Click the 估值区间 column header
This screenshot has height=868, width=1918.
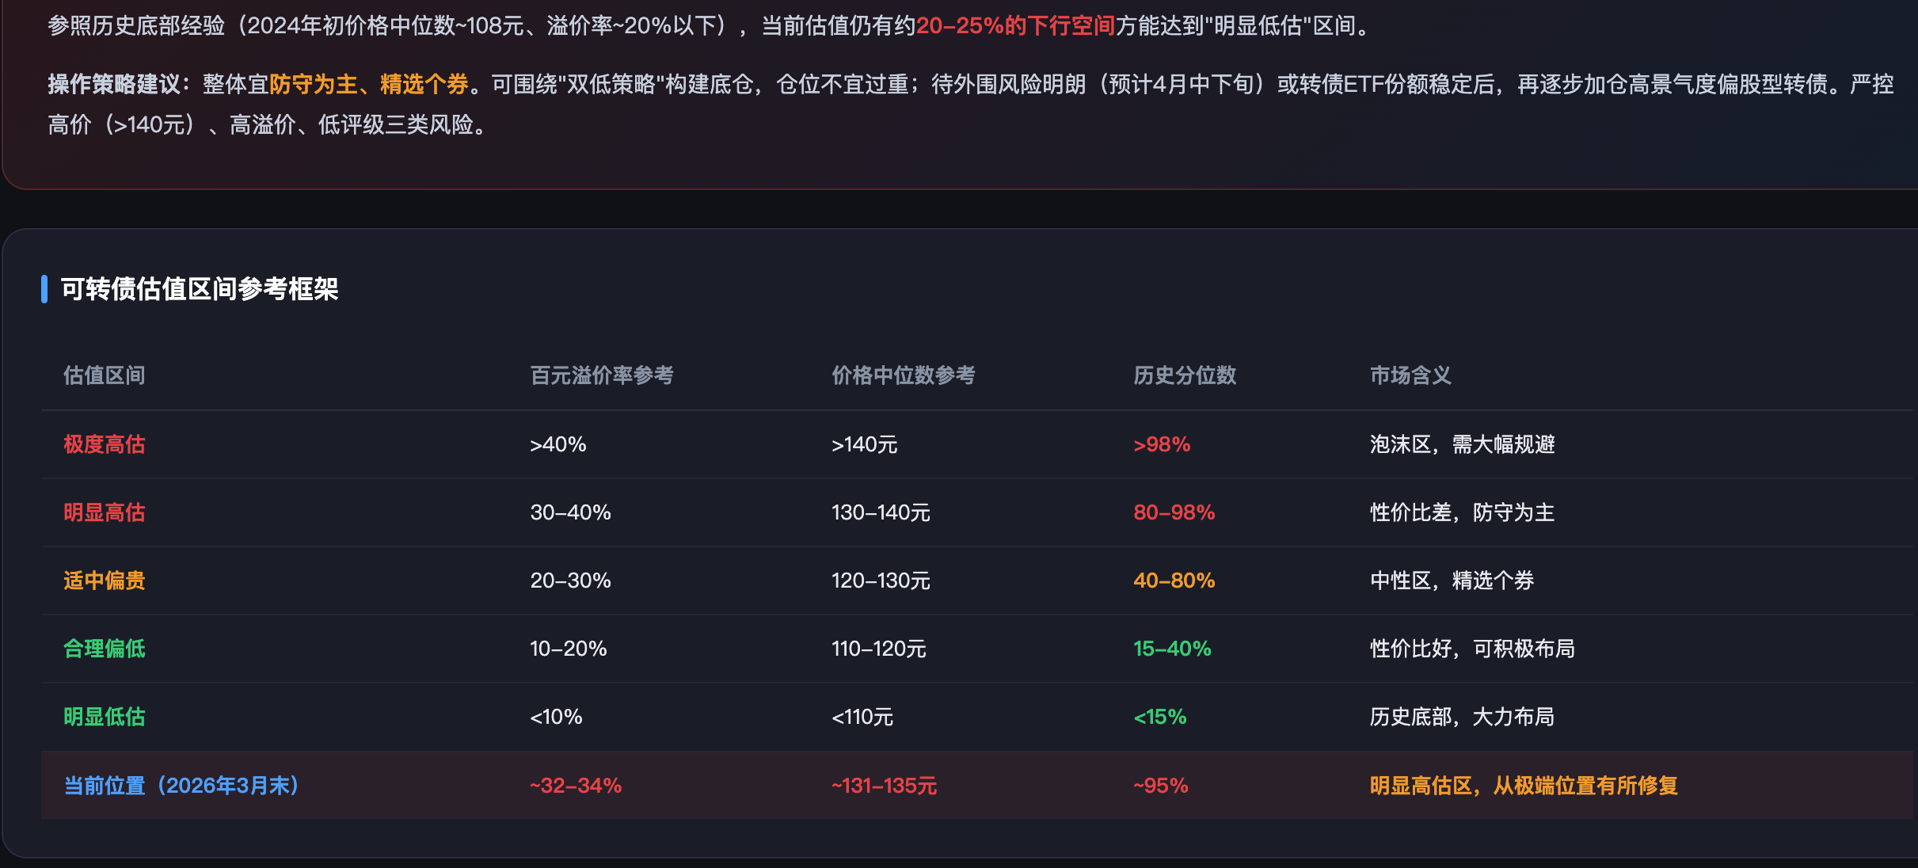104,375
